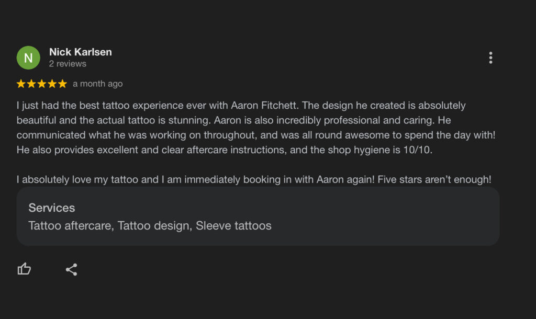
Task: Open the three-dot more options menu
Action: tap(490, 58)
